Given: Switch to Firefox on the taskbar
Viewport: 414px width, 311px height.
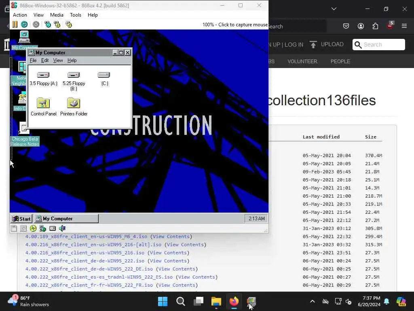Looking at the screenshot, I should coord(234,301).
